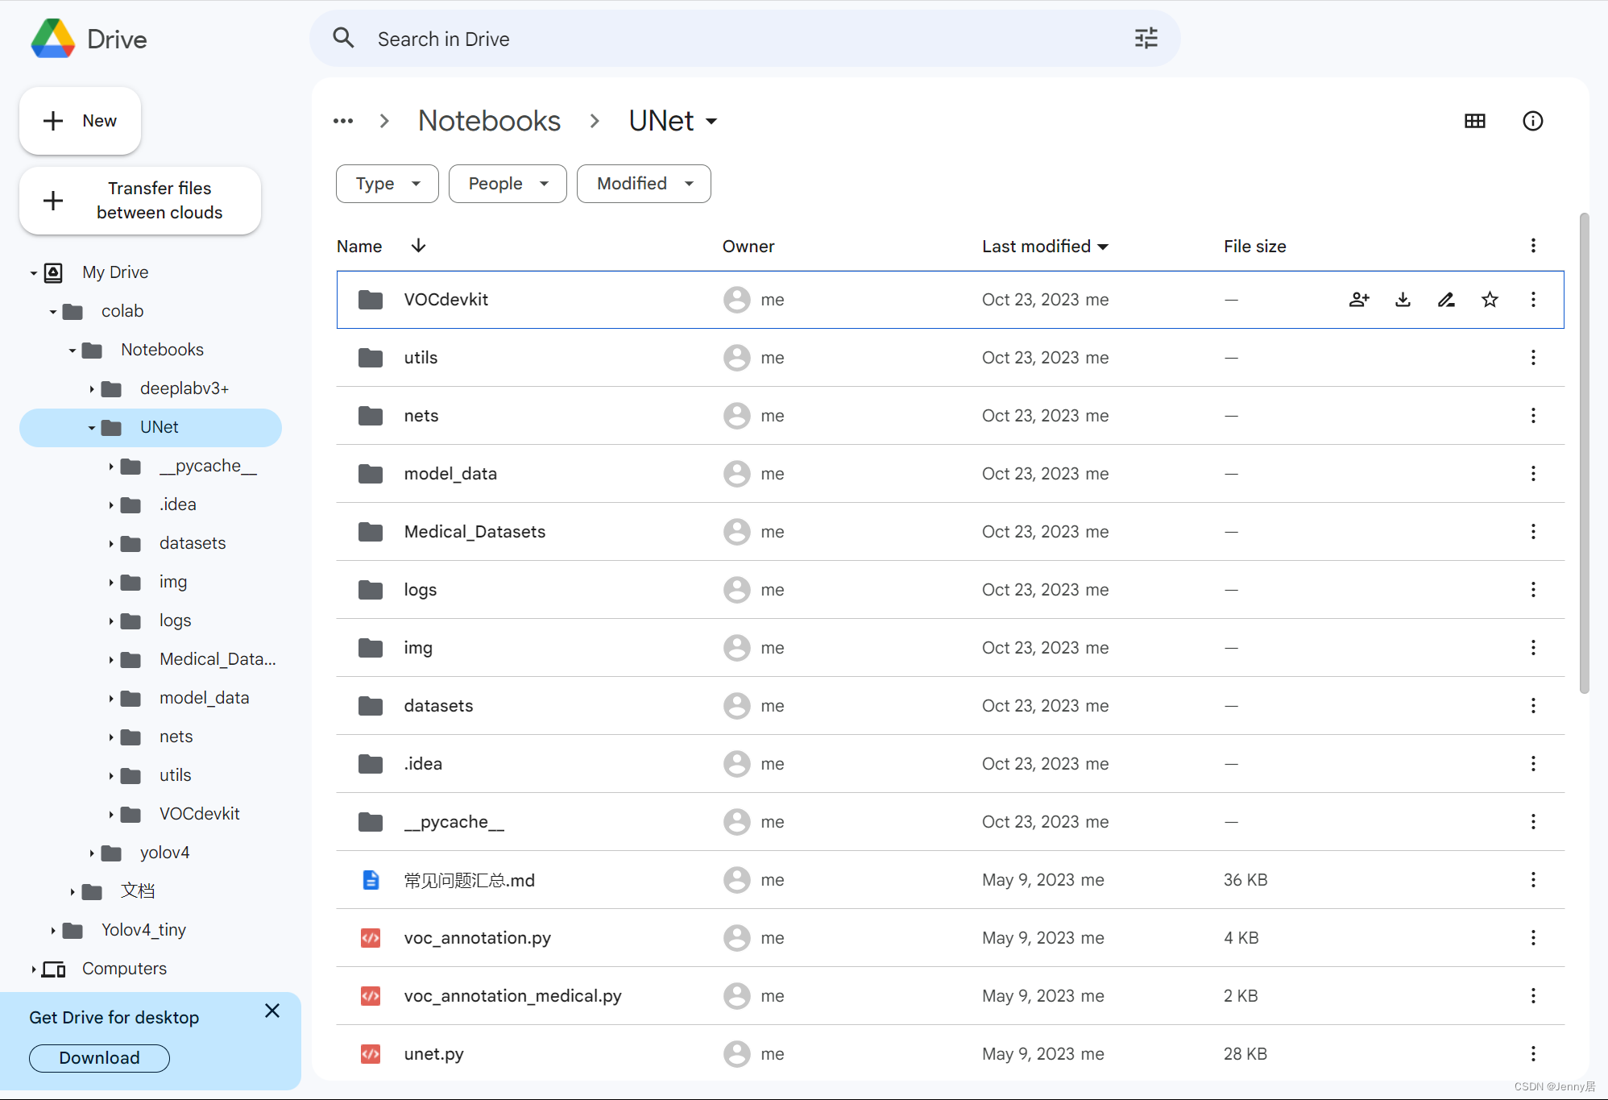The width and height of the screenshot is (1608, 1100).
Task: Download the VOCdevkit folder
Action: coord(1403,299)
